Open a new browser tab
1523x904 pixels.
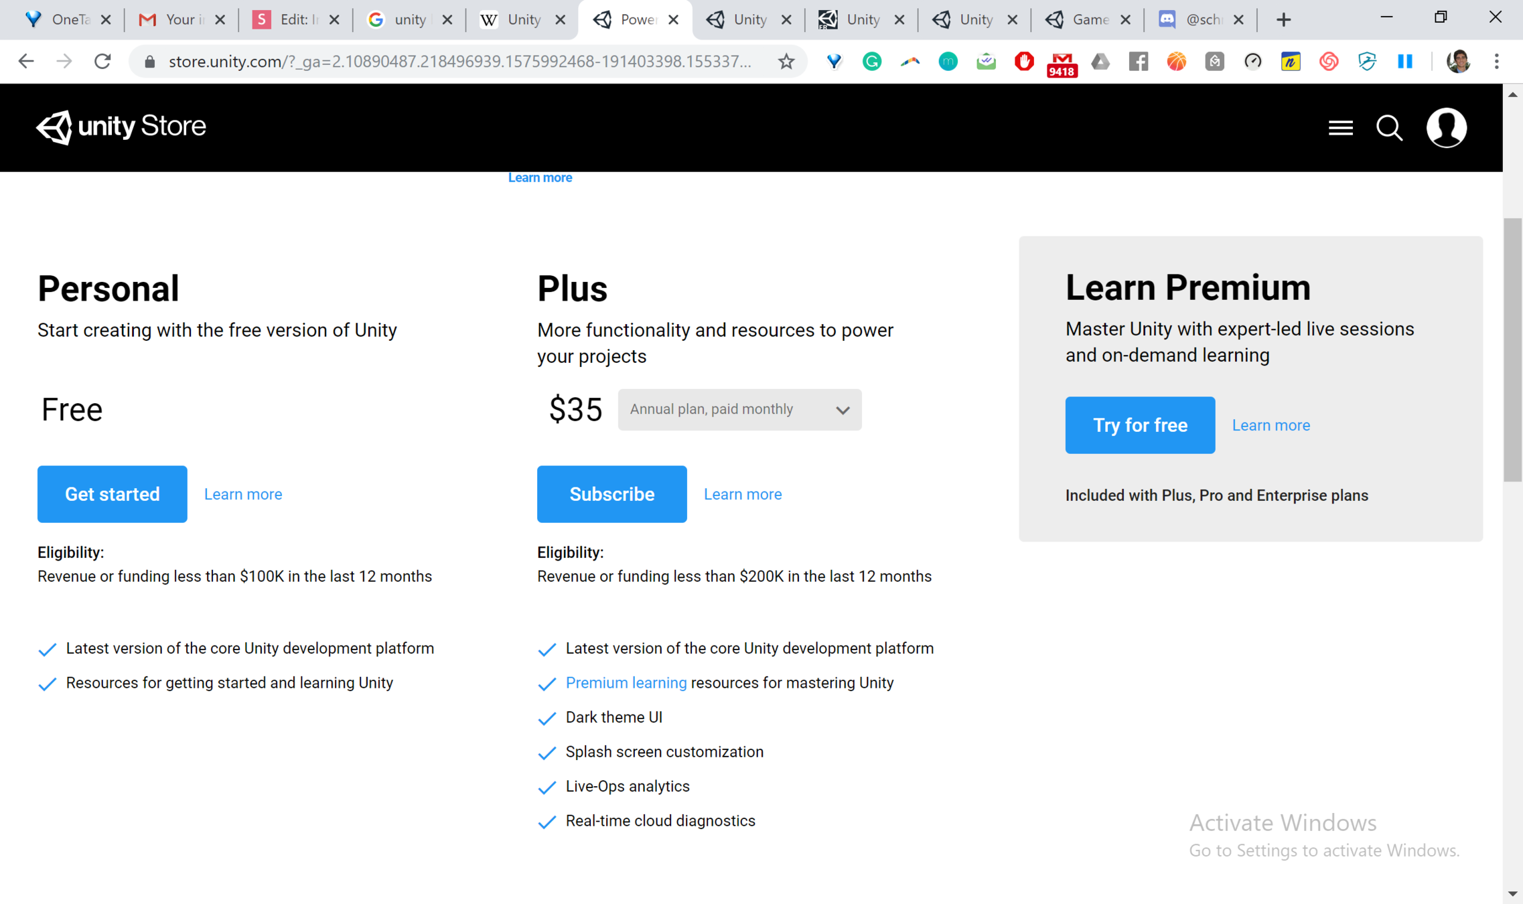coord(1283,20)
